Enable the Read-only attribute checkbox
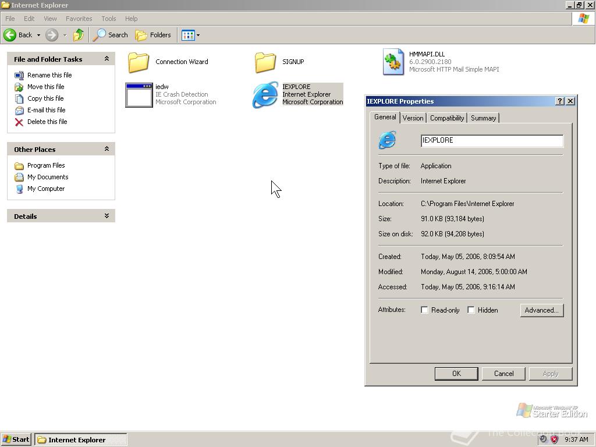Screen dimensions: 596x447 tap(424, 310)
